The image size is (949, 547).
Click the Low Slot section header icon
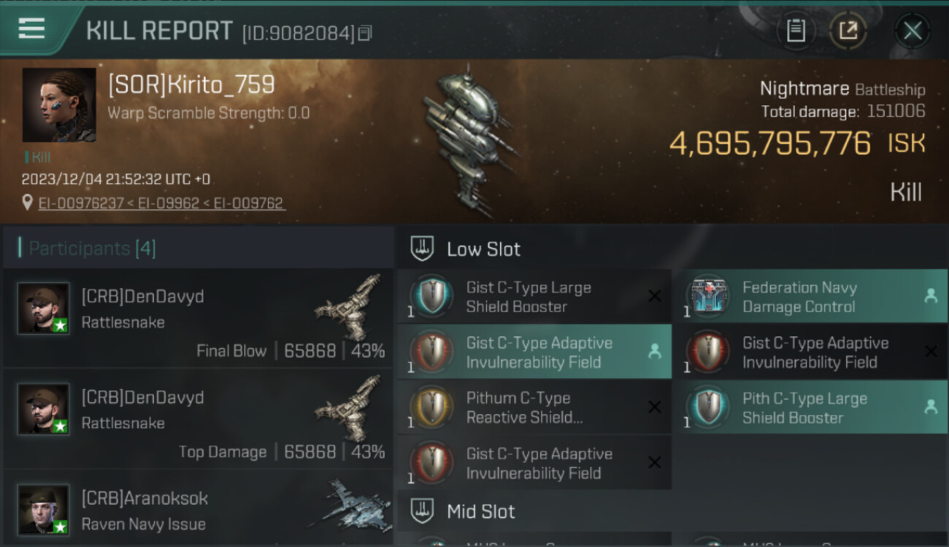(422, 249)
